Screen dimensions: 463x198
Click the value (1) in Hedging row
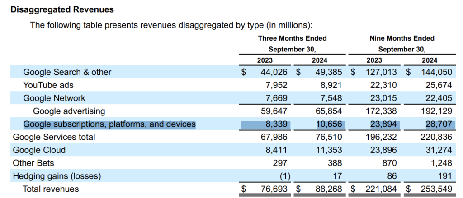(x=285, y=176)
